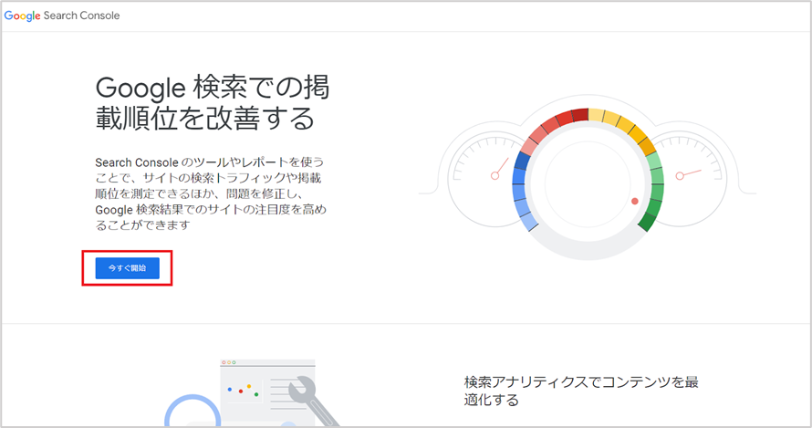
Task: Click the browser and wrench illustration
Action: tap(252, 392)
